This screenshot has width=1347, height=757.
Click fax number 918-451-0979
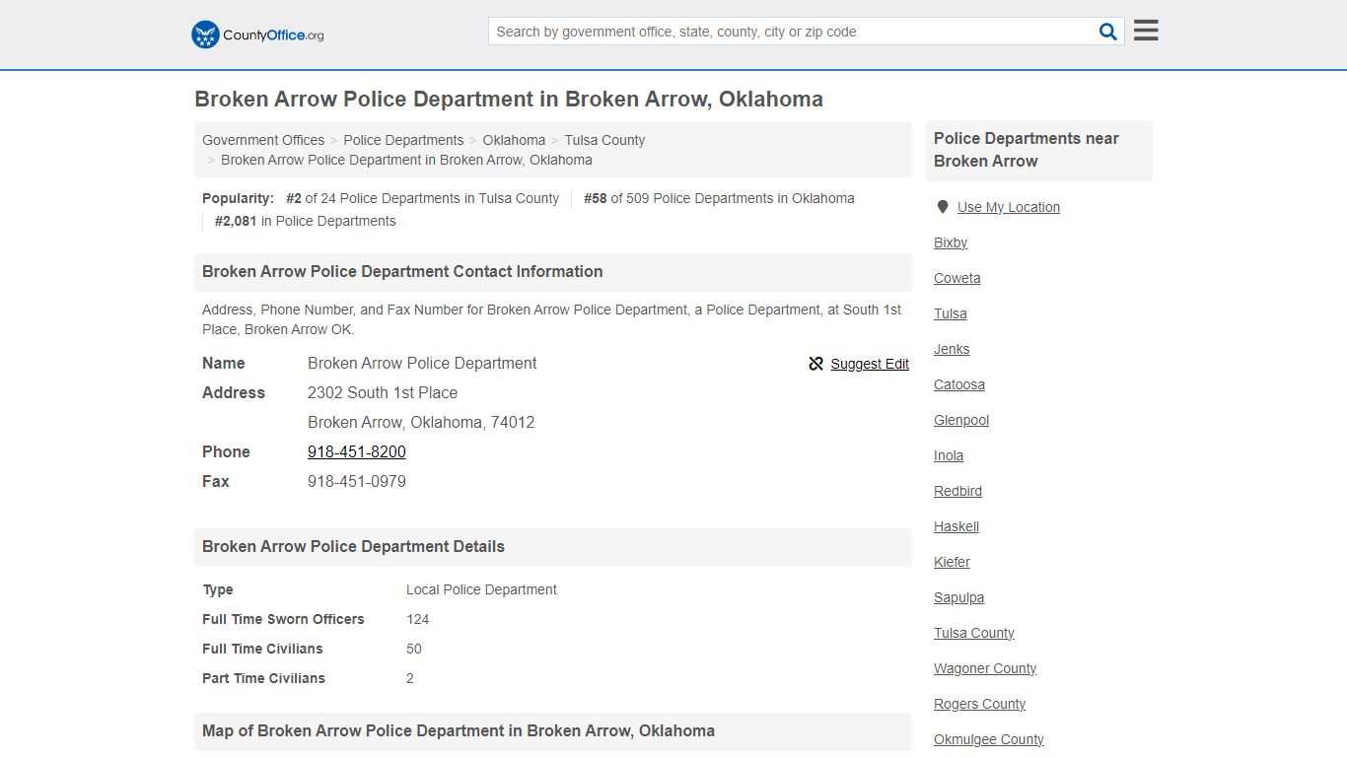coord(357,481)
